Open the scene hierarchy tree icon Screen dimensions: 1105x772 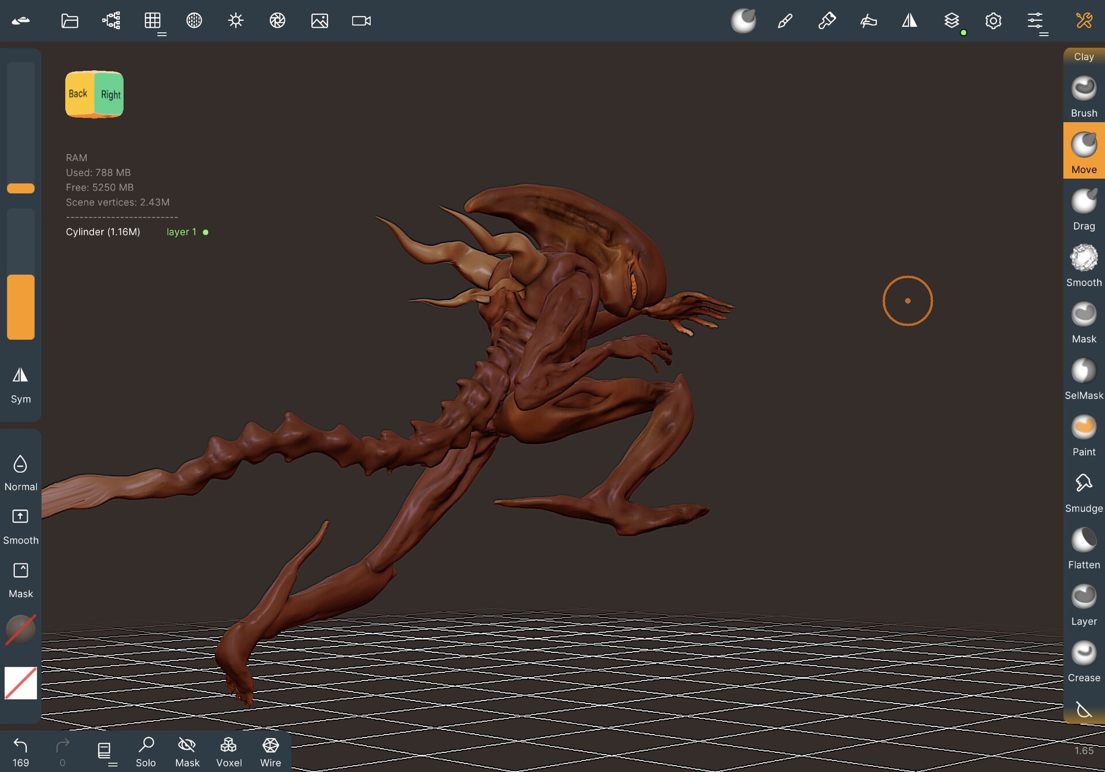(111, 21)
